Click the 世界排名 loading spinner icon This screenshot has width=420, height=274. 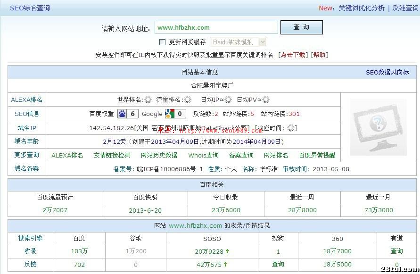[149, 100]
